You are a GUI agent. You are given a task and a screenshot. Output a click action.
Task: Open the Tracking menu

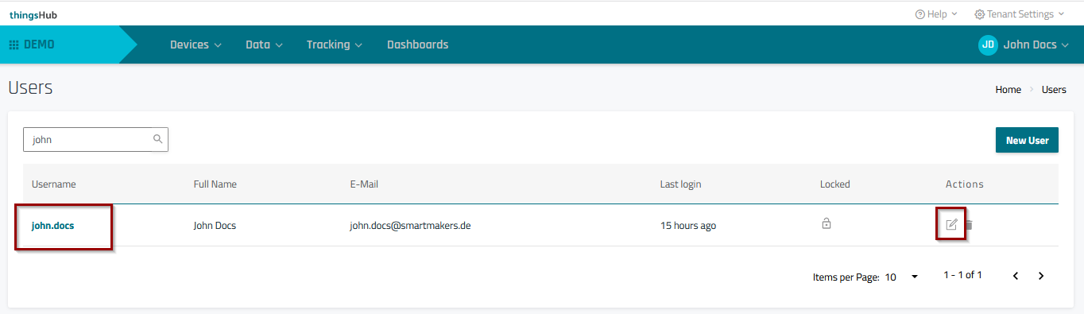pos(335,45)
